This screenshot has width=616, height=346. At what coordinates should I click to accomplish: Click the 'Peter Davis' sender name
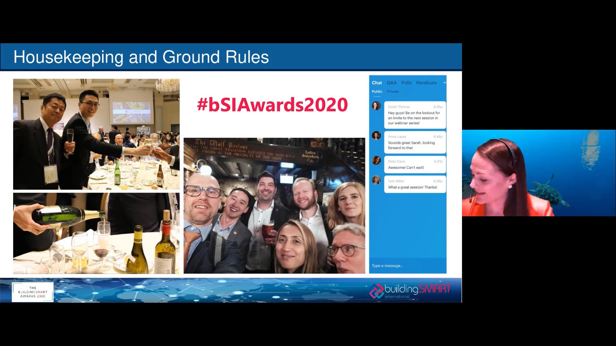[397, 161]
